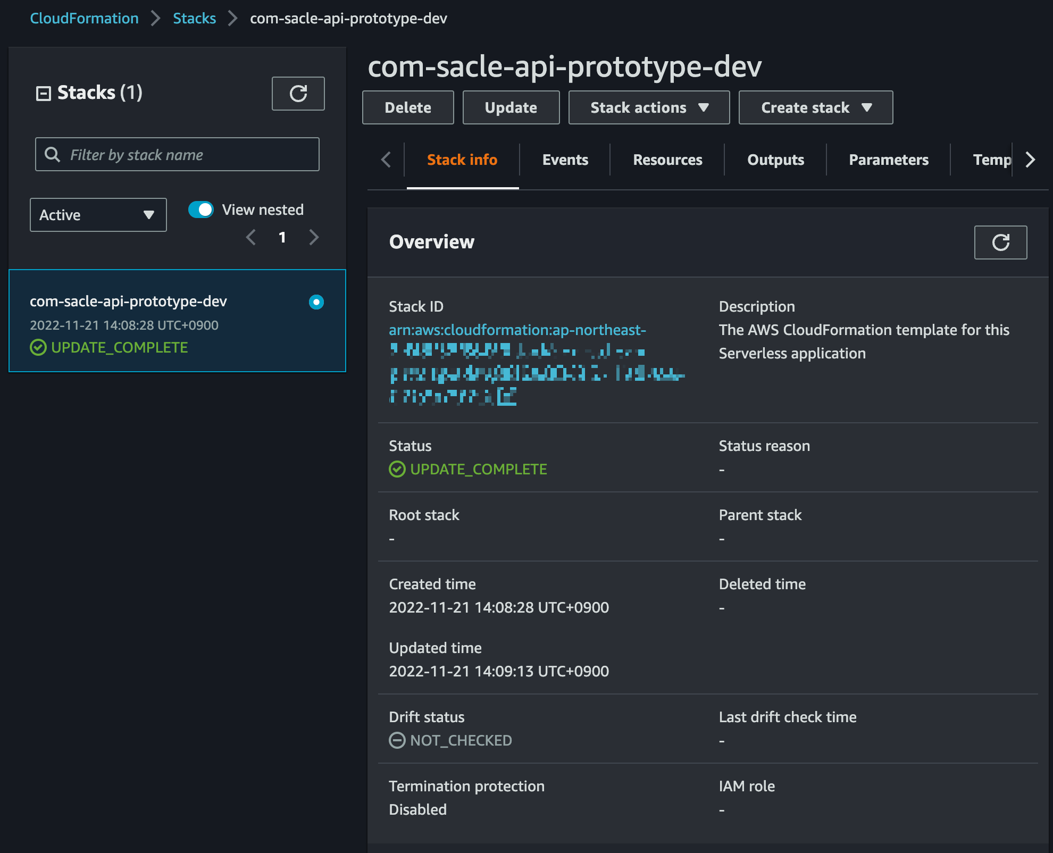Viewport: 1053px width, 853px height.
Task: Expand the Stack actions menu
Action: [x=649, y=107]
